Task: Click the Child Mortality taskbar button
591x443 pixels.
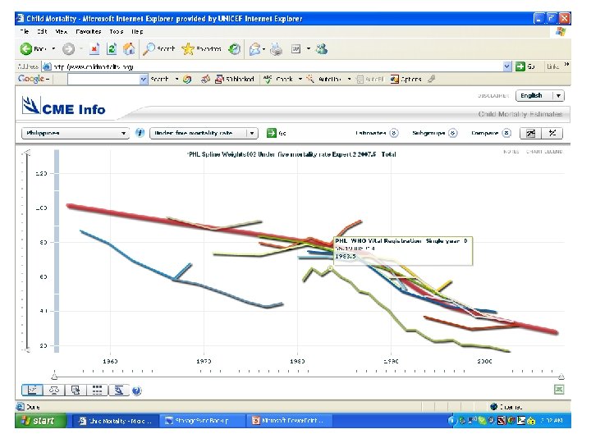Action: (x=116, y=420)
